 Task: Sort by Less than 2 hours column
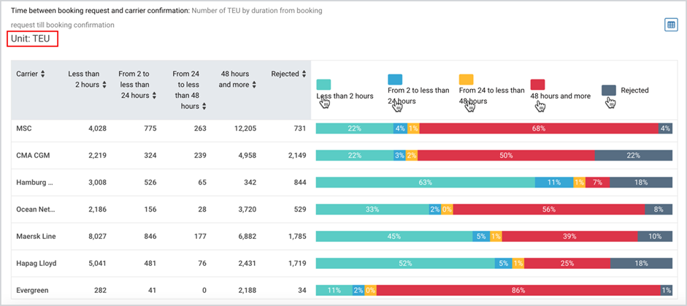[x=104, y=85]
